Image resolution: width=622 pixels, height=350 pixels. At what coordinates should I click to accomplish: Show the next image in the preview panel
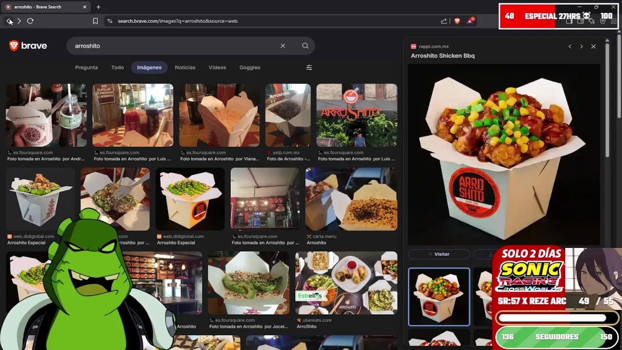click(581, 46)
